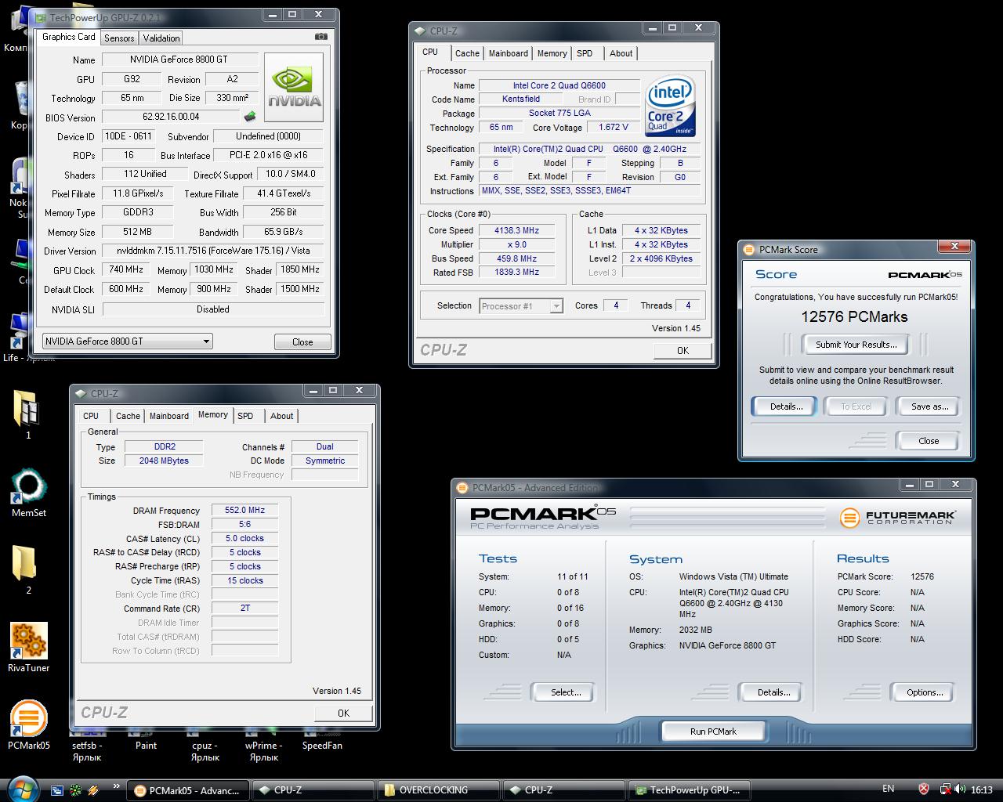Click the red security shield tray icon
This screenshot has height=802, width=1003.
tap(924, 789)
